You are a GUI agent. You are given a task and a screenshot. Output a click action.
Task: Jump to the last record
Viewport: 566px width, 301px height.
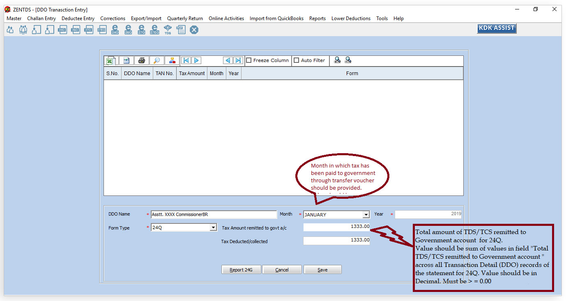238,60
